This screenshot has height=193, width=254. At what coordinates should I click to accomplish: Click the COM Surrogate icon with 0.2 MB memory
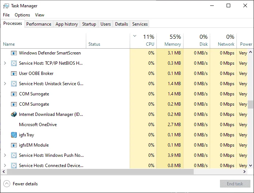click(14, 104)
